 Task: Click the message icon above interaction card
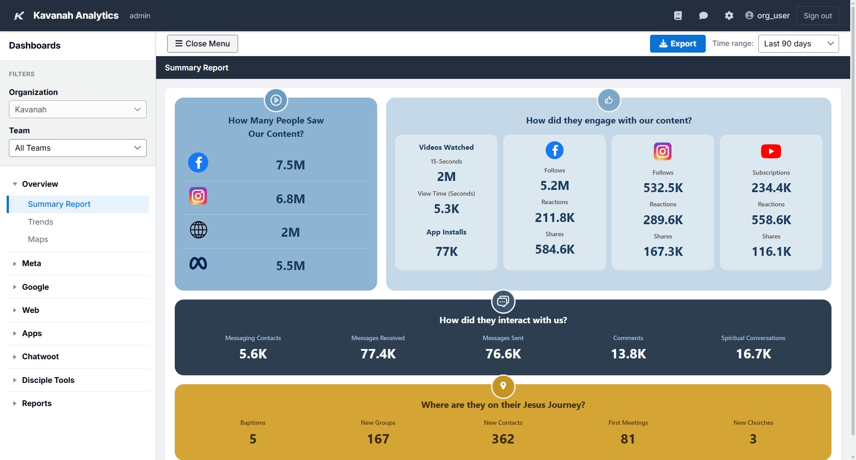click(503, 302)
